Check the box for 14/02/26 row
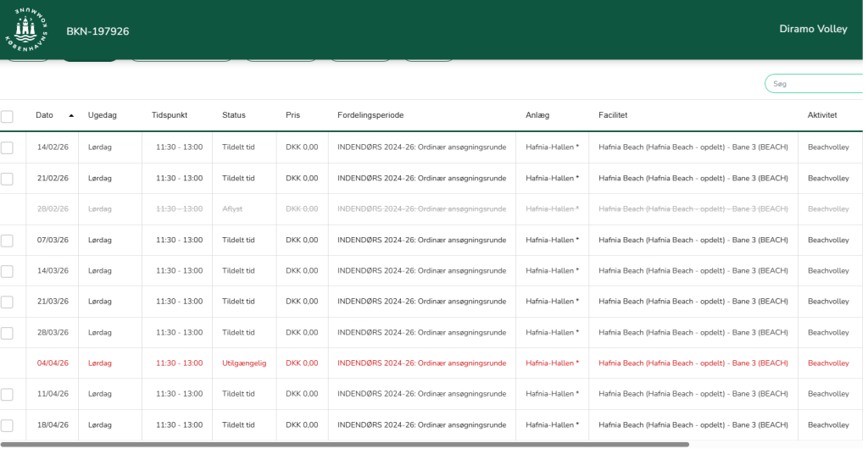 pyautogui.click(x=7, y=147)
